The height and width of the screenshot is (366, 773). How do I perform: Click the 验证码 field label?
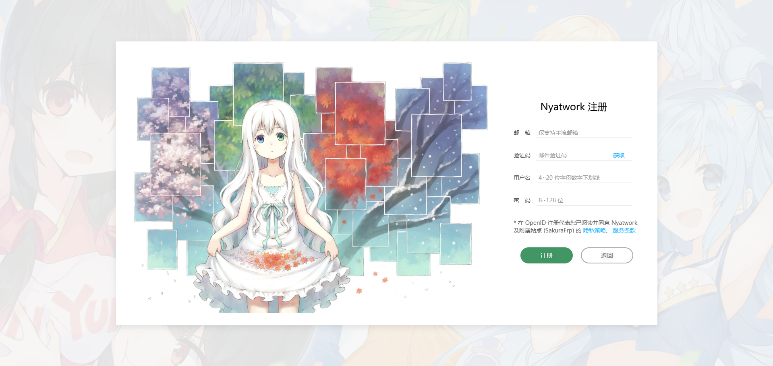click(x=522, y=155)
